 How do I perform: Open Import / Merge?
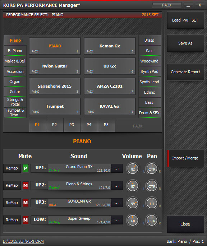[185, 158]
